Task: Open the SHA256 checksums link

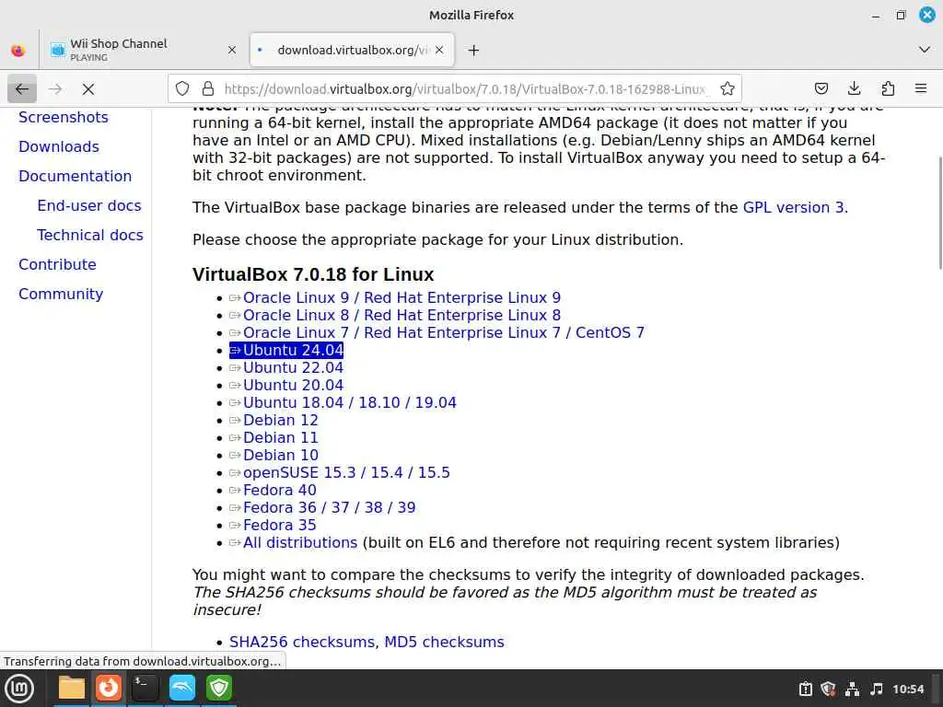Action: pos(302,642)
